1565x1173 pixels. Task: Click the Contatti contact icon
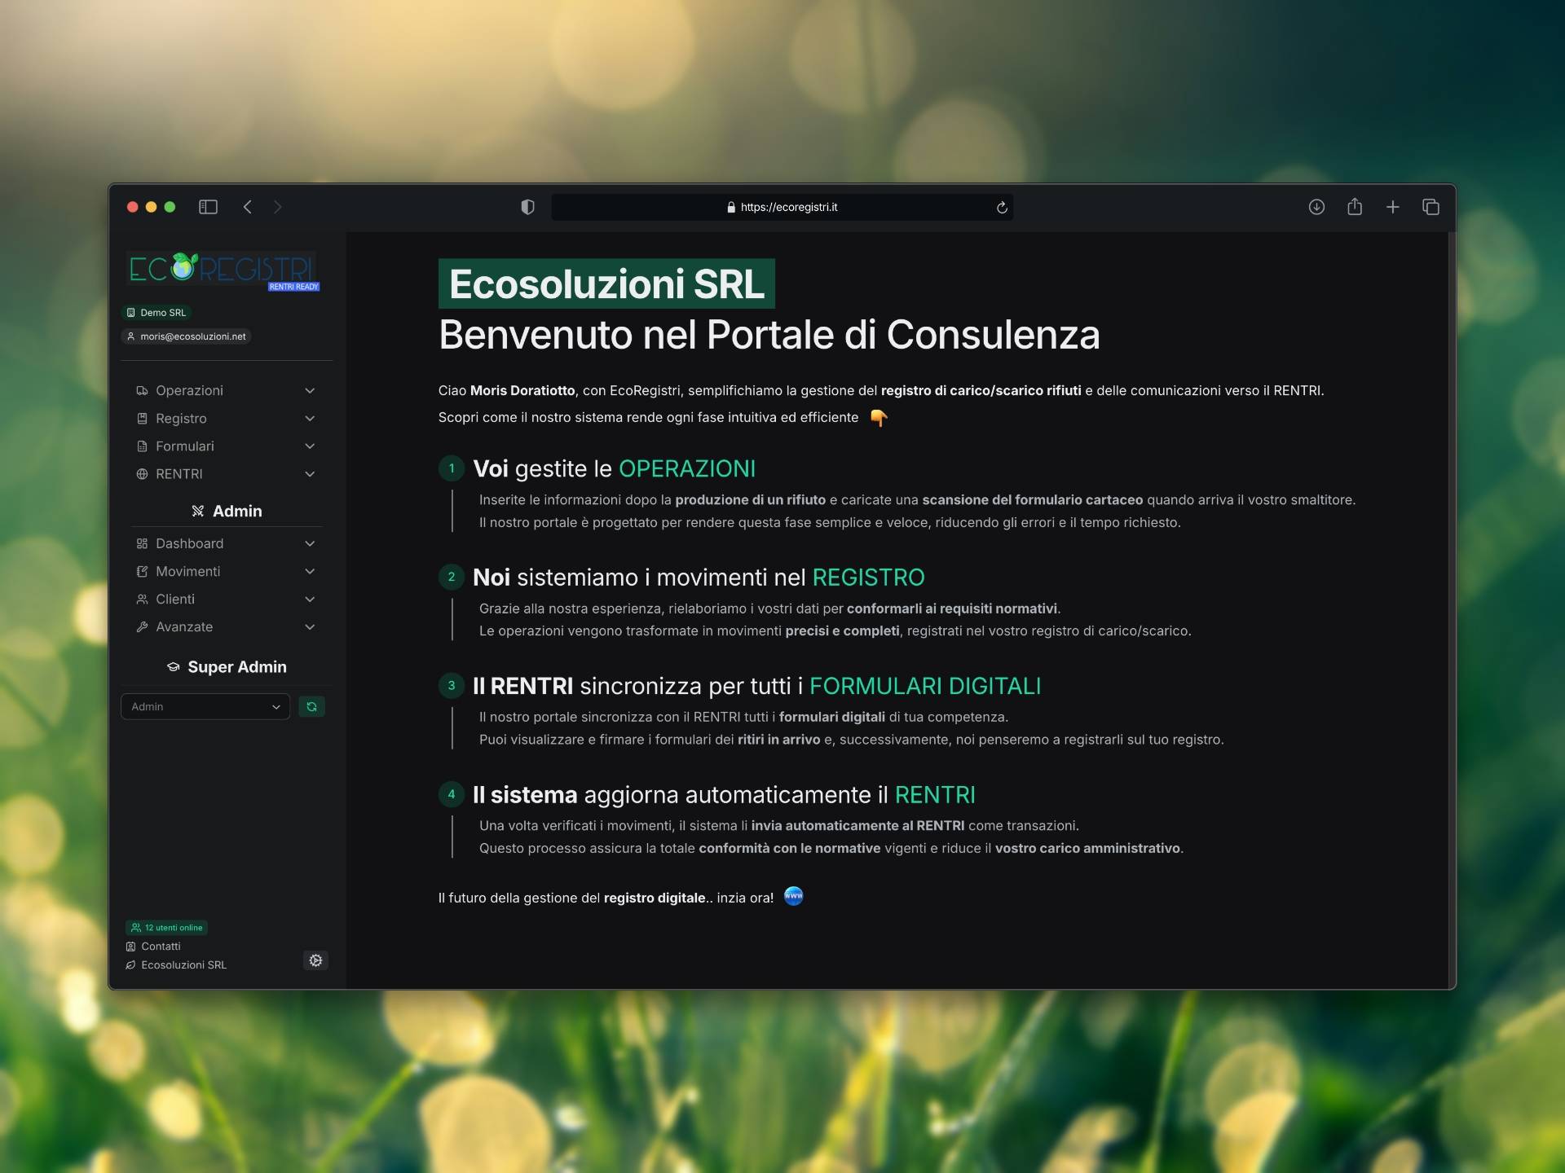pyautogui.click(x=130, y=947)
